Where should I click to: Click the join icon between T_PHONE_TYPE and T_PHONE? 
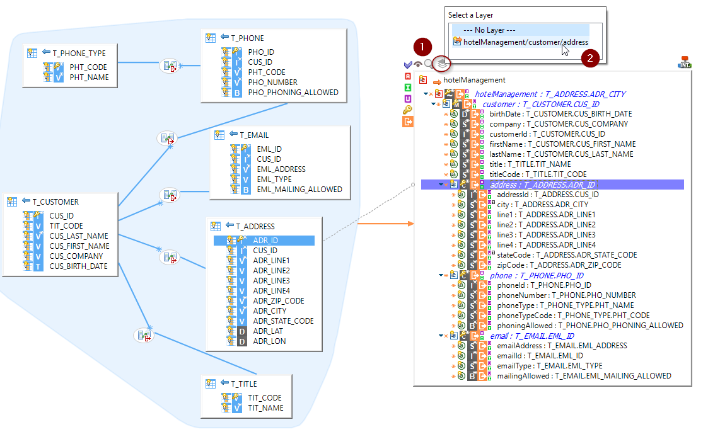[170, 65]
